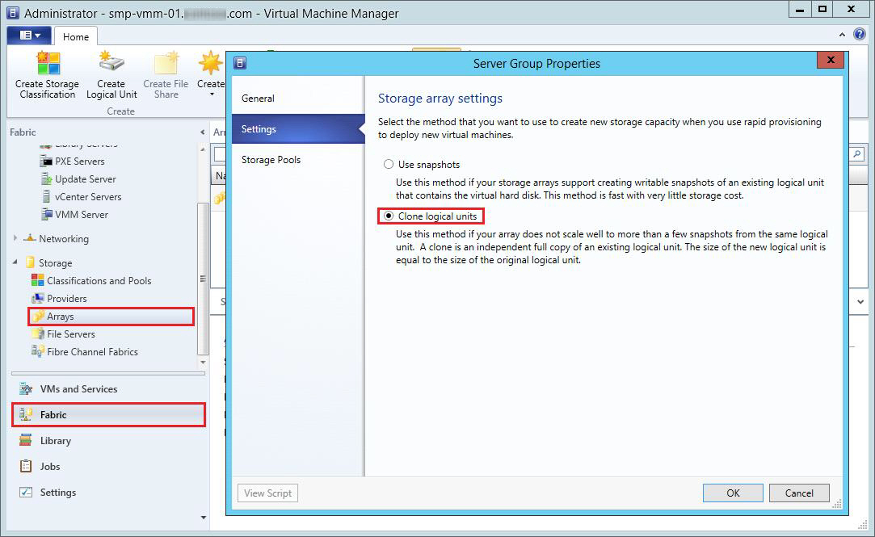
Task: Click the Create Storage Classification ribbon icon
Action: point(48,64)
